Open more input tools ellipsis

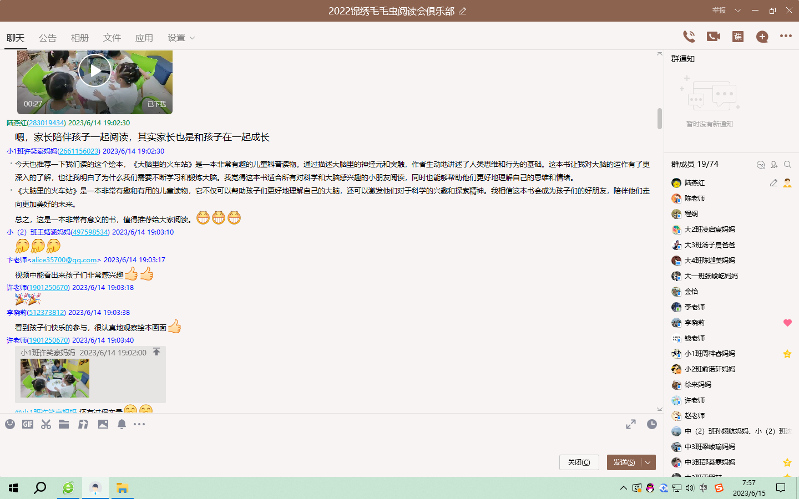pos(139,424)
